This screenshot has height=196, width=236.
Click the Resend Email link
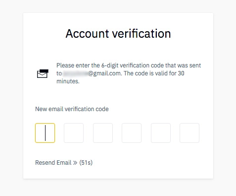pos(53,163)
